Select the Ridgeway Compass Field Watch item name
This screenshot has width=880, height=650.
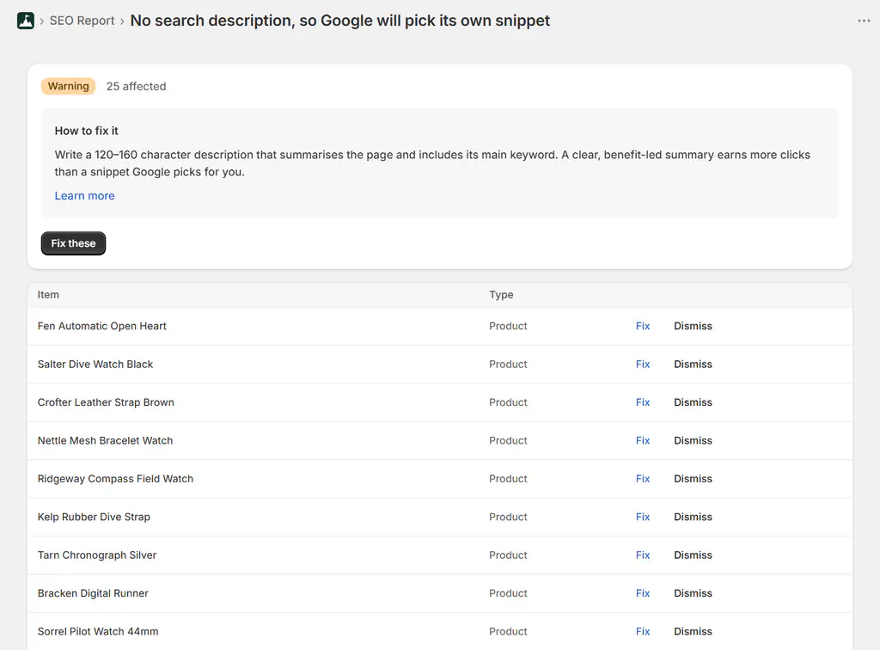[x=115, y=479]
